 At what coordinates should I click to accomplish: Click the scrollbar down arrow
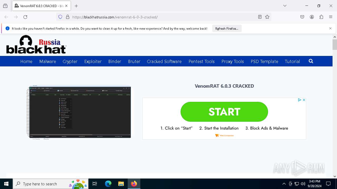tap(335, 176)
